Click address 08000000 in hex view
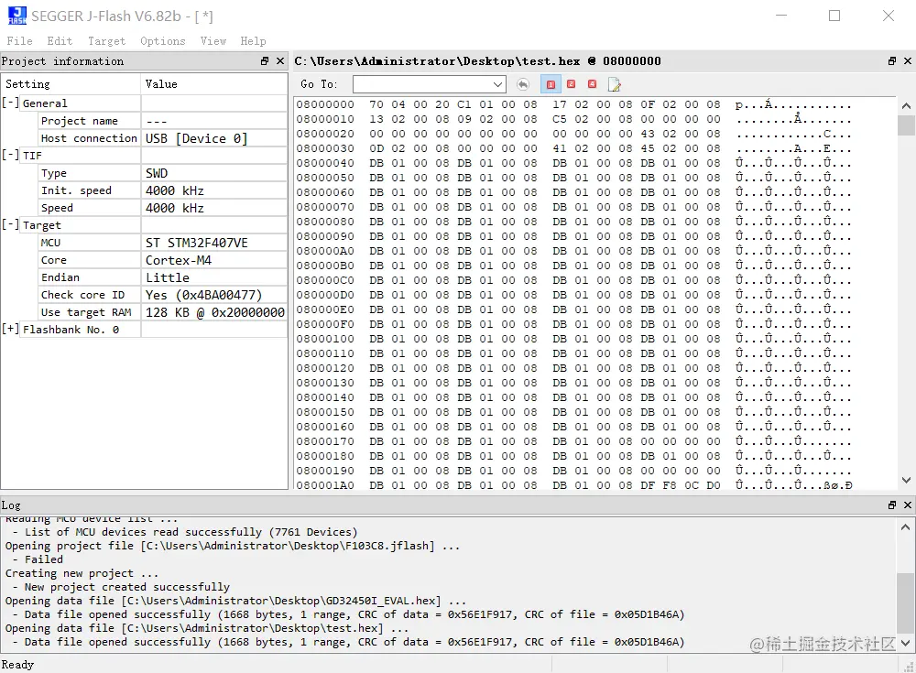Screen dimensions: 916x673 click(325, 104)
